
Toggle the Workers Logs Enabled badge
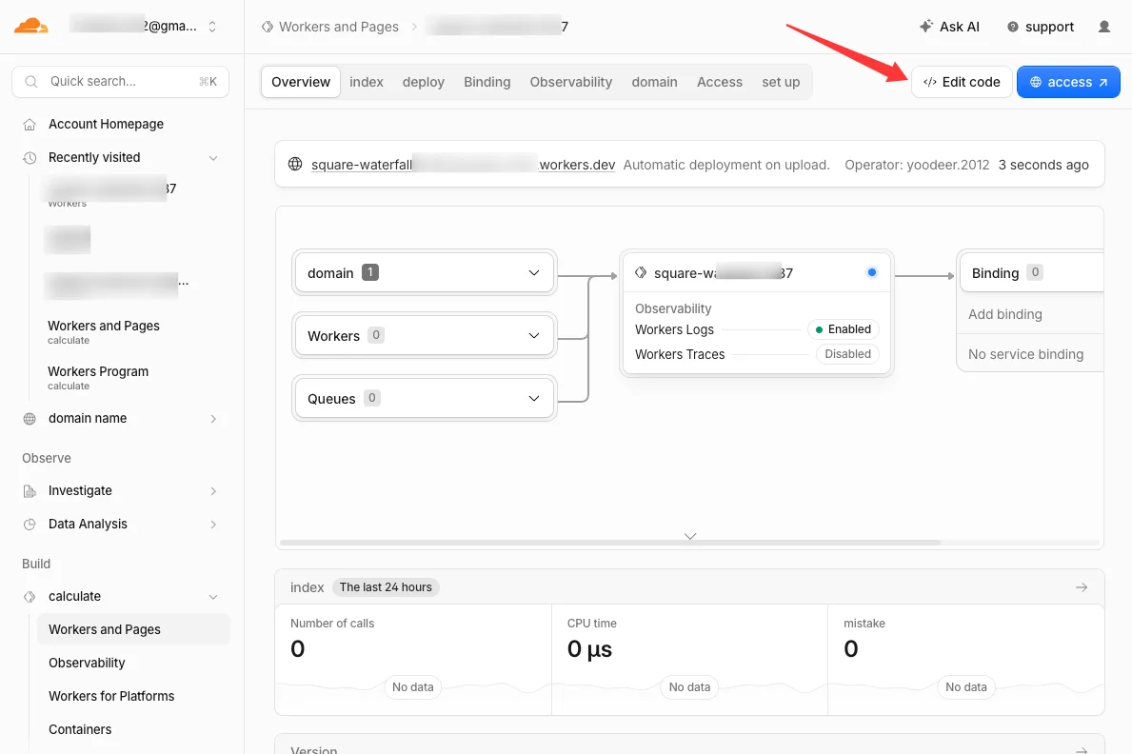point(844,329)
